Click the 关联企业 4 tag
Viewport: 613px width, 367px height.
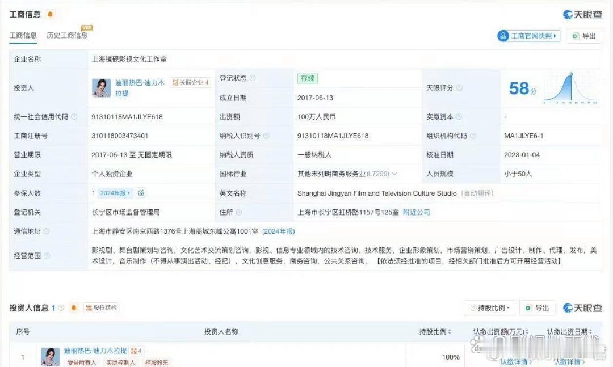tap(191, 83)
